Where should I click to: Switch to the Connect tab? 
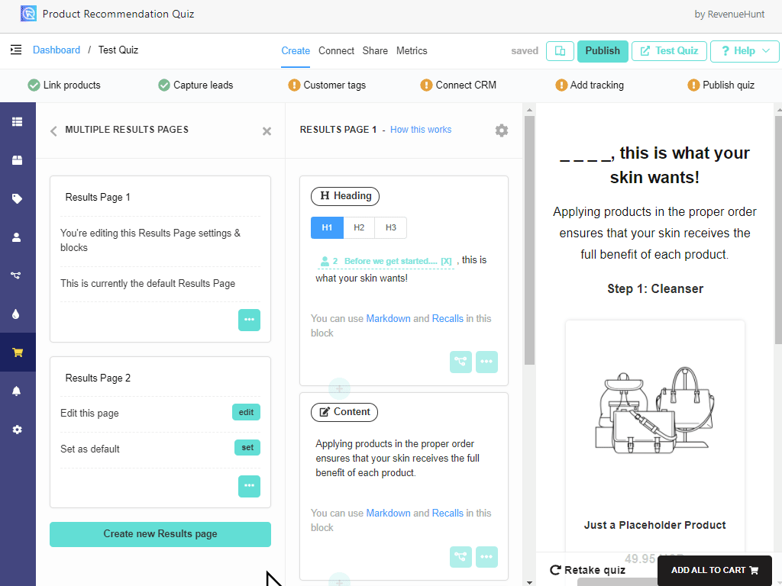(x=337, y=51)
